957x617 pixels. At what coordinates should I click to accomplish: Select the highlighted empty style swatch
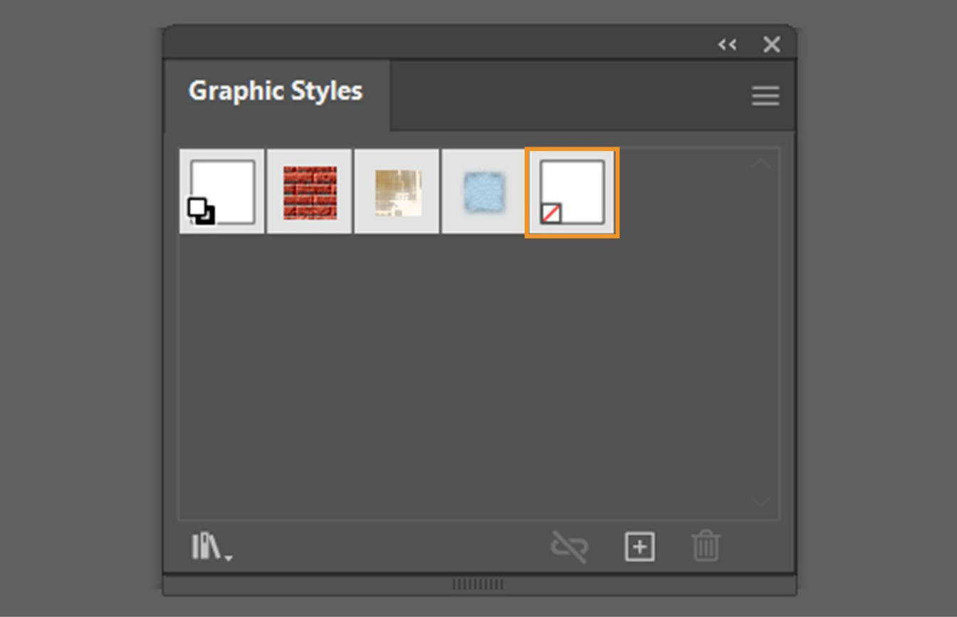coord(572,191)
